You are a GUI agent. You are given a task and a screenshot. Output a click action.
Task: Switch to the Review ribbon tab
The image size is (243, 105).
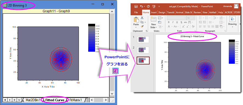click(x=197, y=13)
